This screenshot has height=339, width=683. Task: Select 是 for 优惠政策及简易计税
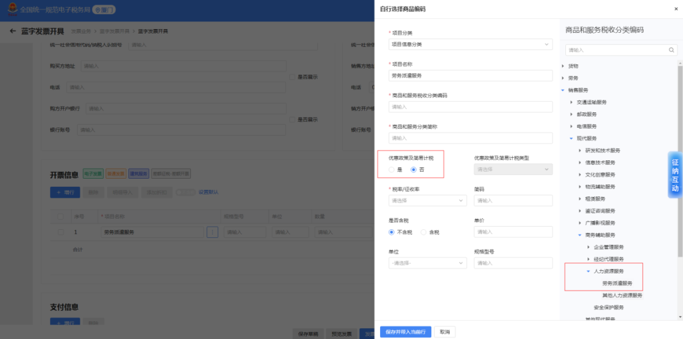pos(391,169)
